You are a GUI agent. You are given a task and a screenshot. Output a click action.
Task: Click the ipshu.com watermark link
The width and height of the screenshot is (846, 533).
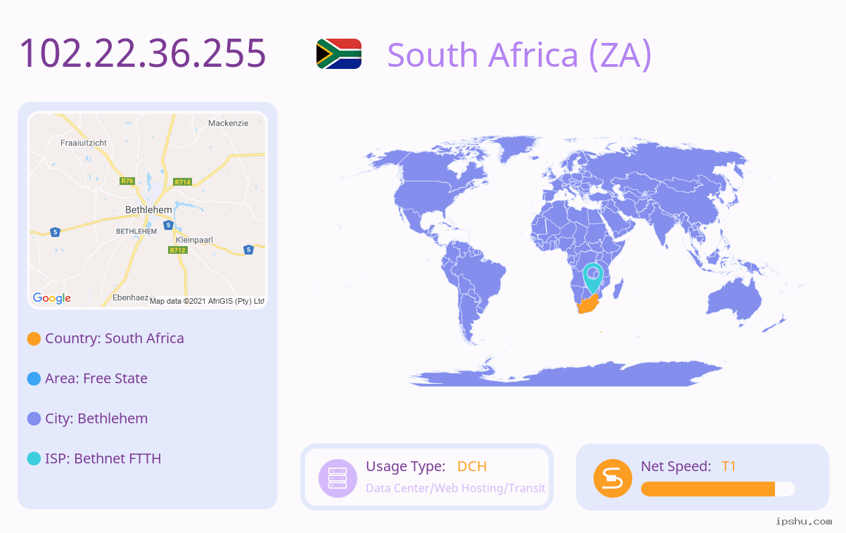coord(804,521)
